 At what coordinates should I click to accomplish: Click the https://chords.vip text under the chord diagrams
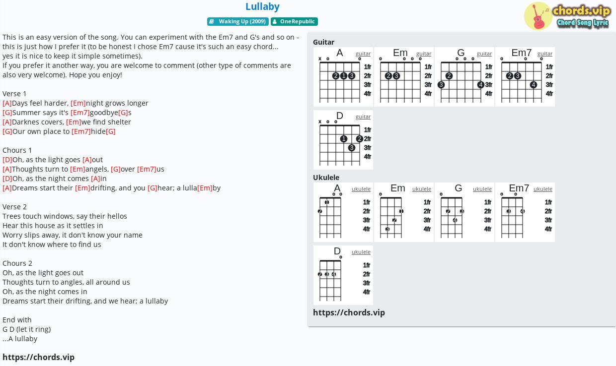pyautogui.click(x=349, y=312)
